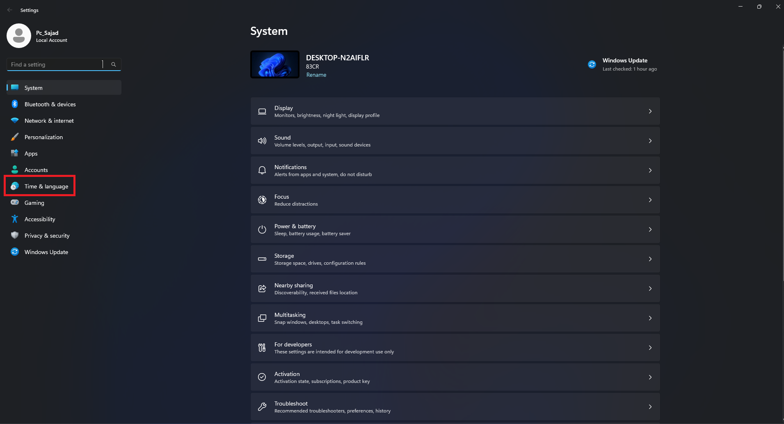The width and height of the screenshot is (784, 424).
Task: Click the Windows Update sync icon in header
Action: 592,64
